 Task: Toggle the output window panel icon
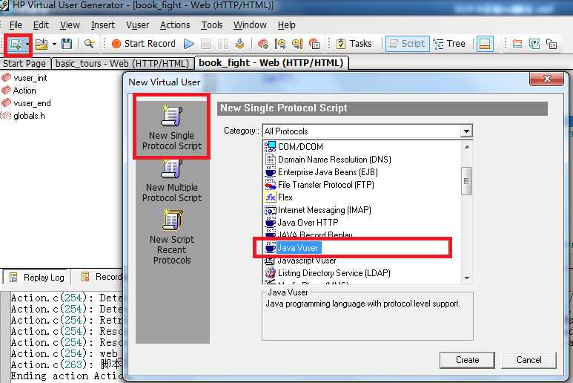point(485,44)
